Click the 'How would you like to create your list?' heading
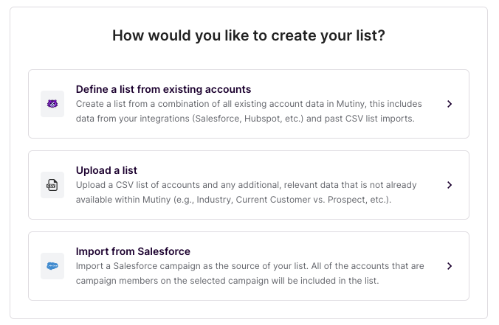Screen dimensions: 499x325 pyautogui.click(x=249, y=35)
